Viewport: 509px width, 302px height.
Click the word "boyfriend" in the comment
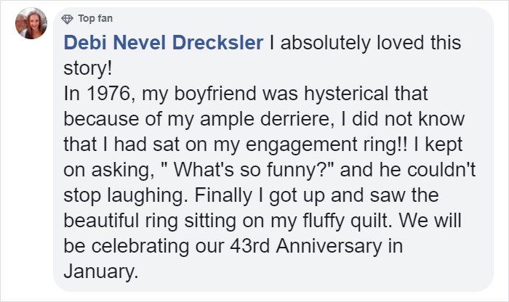[215, 94]
